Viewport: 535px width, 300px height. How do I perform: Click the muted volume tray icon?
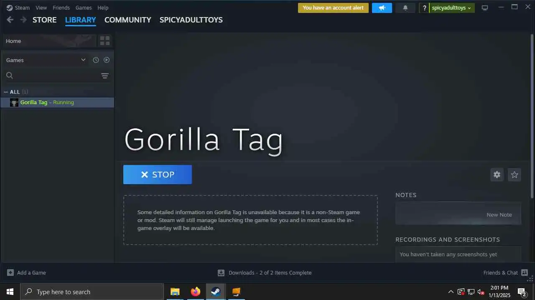point(481,292)
